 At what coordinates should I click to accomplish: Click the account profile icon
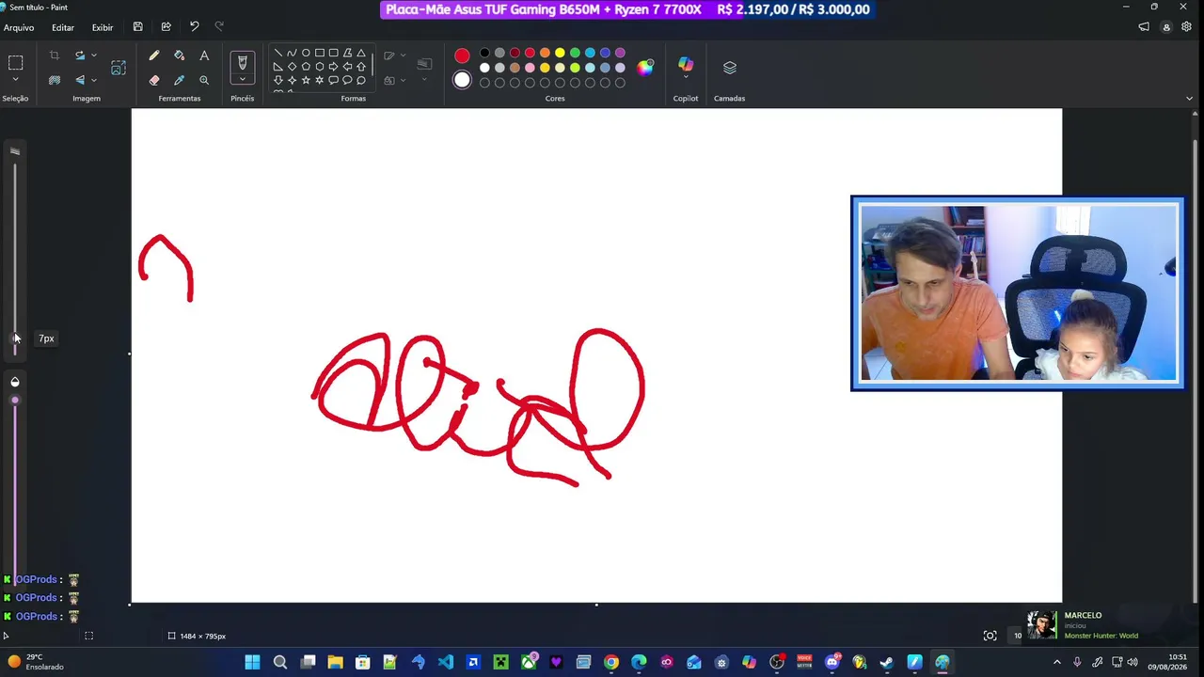[x=1166, y=27]
